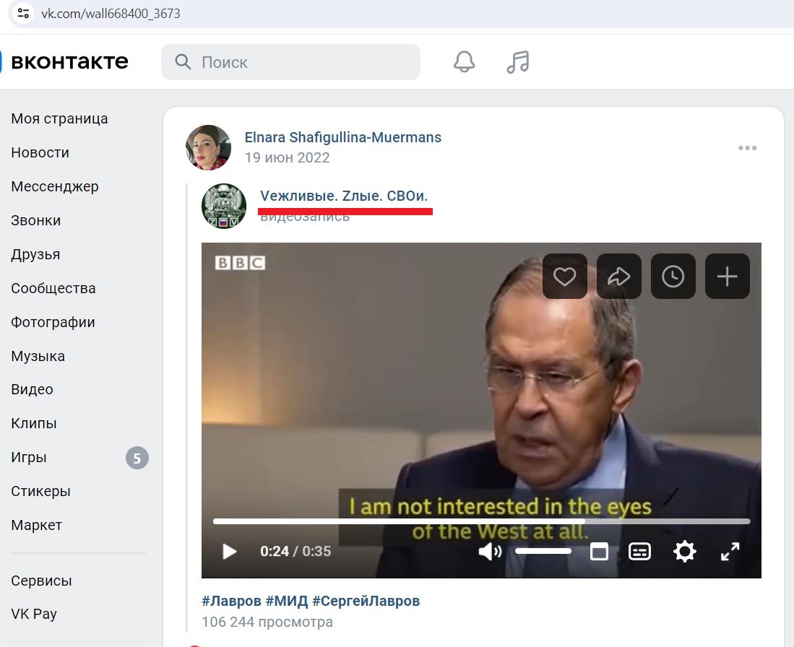Open Новости in sidebar
Viewport: 794px width, 647px height.
(x=40, y=152)
